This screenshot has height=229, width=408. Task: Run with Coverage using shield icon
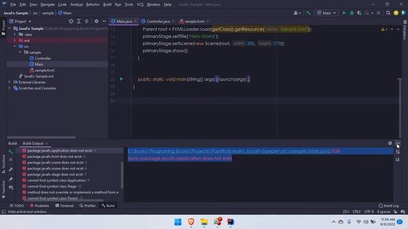[x=360, y=13]
